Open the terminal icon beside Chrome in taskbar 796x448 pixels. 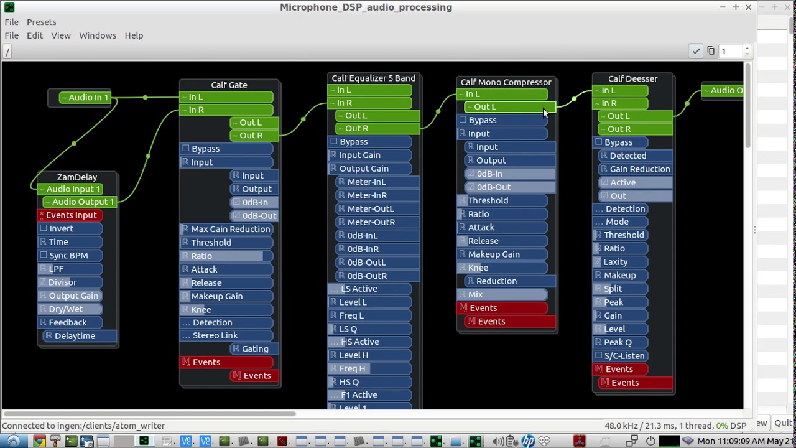71,441
